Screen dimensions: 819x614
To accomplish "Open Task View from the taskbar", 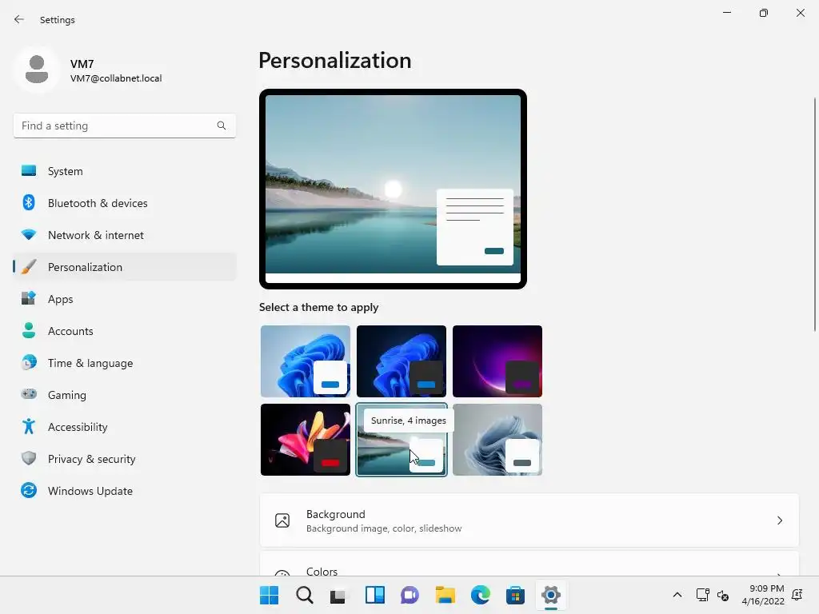I will coord(338,595).
